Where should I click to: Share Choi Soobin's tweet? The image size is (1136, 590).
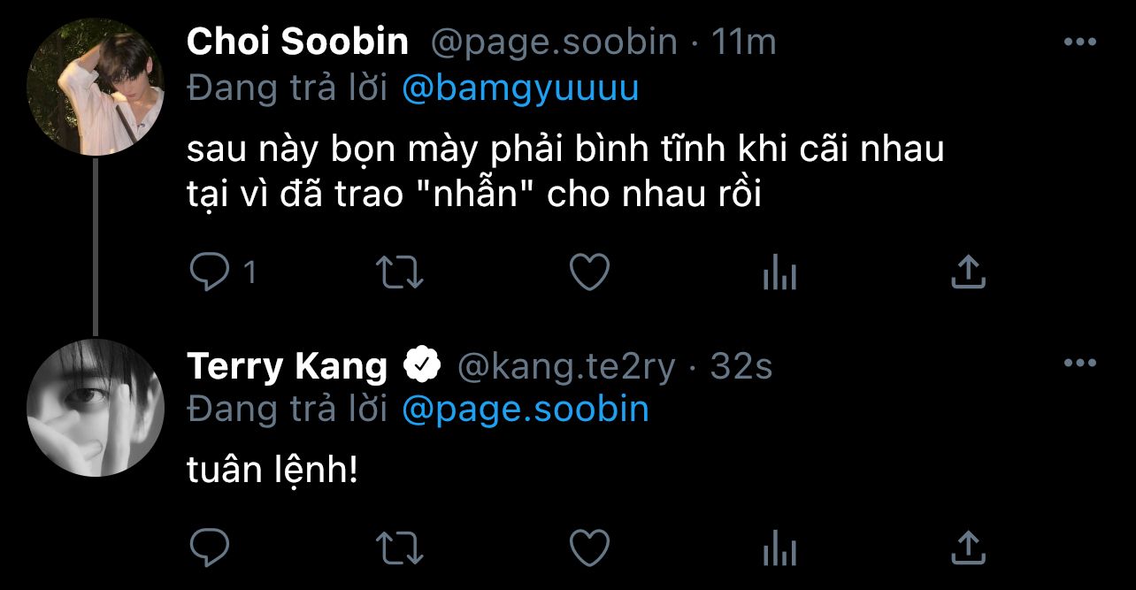(967, 272)
